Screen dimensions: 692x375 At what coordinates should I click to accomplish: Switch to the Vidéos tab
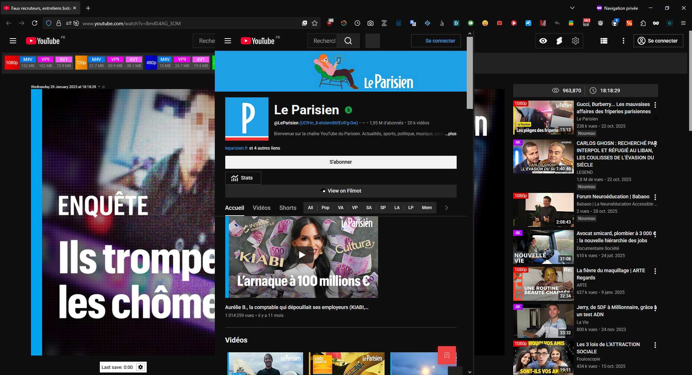[261, 208]
